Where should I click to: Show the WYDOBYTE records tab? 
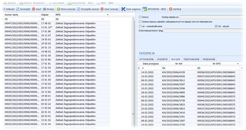[162, 59]
